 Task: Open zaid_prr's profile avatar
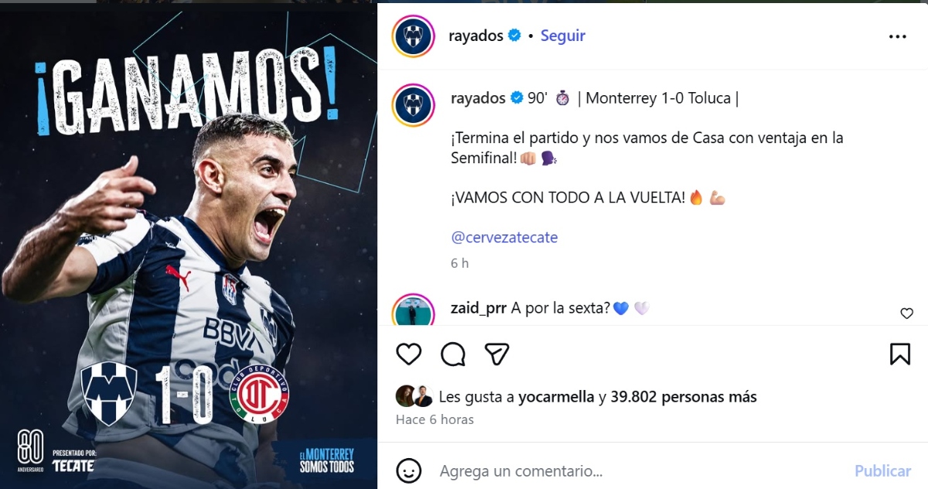(x=414, y=309)
